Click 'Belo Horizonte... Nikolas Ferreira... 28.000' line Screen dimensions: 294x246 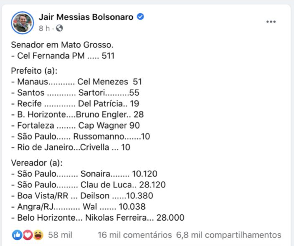pyautogui.click(x=98, y=218)
